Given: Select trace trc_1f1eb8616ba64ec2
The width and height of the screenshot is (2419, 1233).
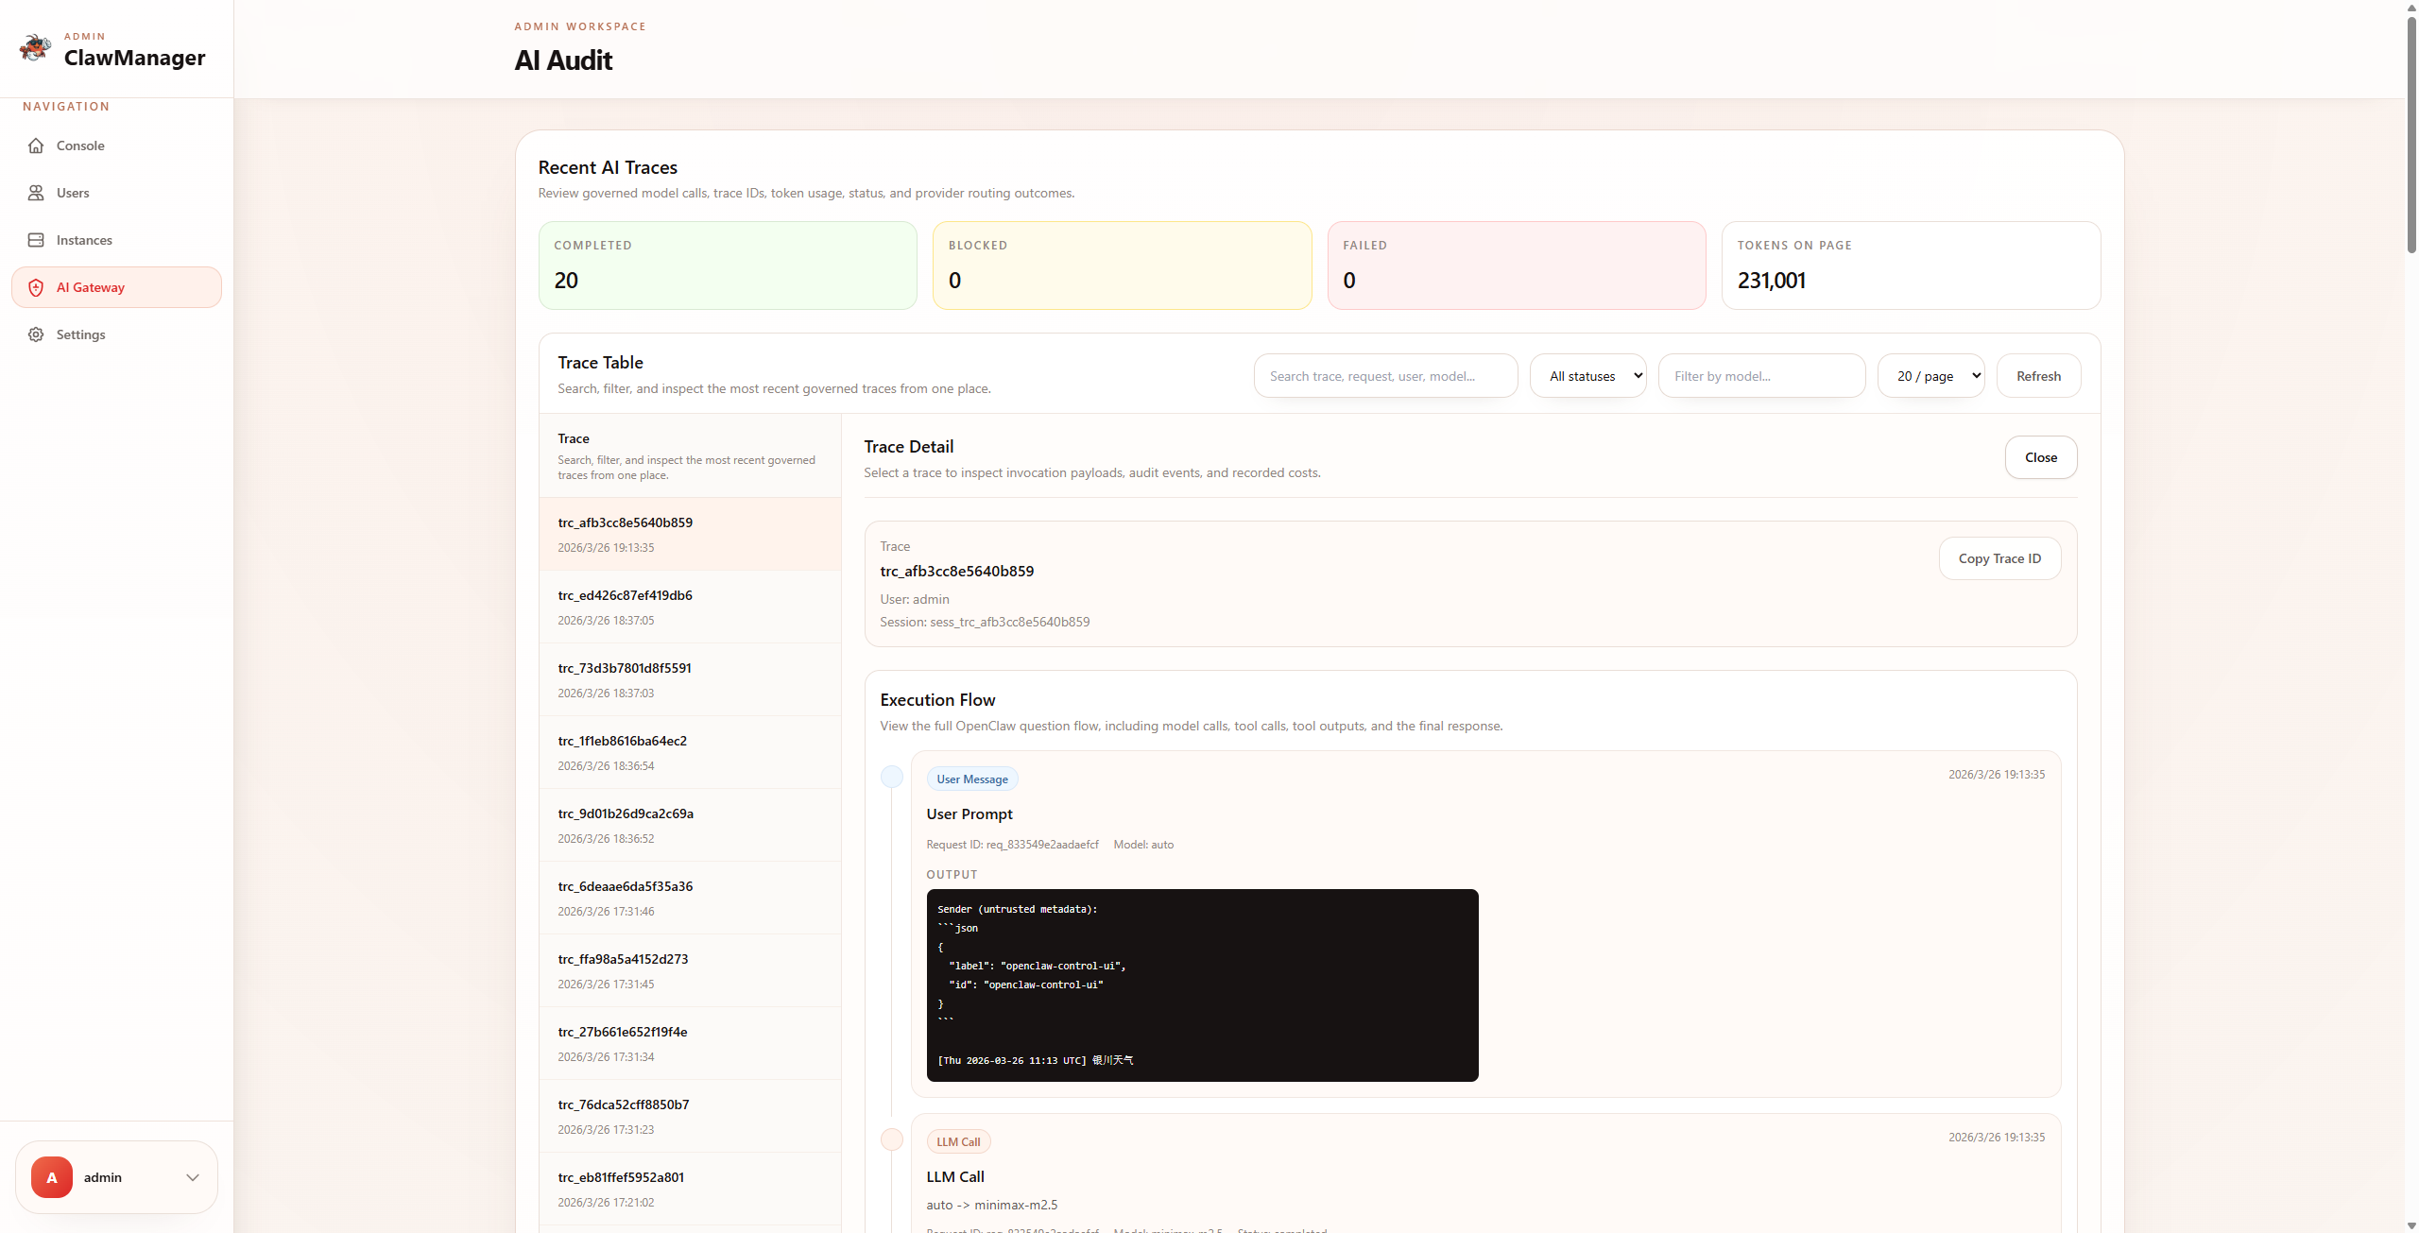Looking at the screenshot, I should [x=690, y=752].
